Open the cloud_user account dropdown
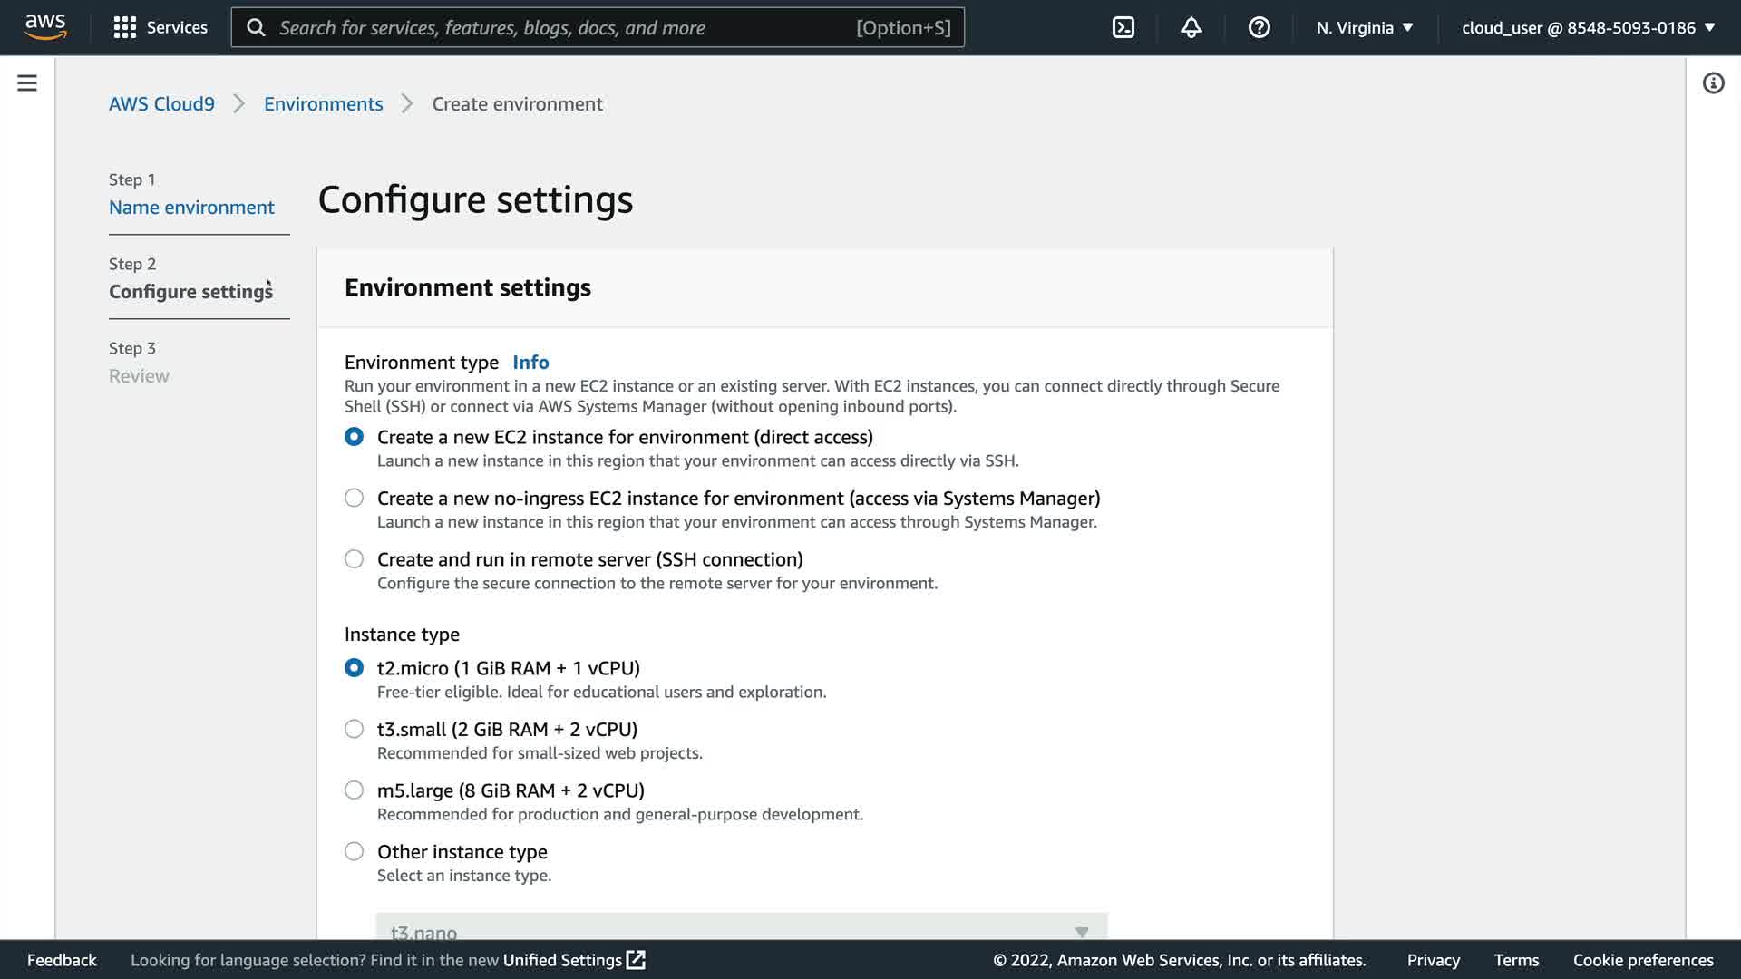 click(x=1588, y=27)
